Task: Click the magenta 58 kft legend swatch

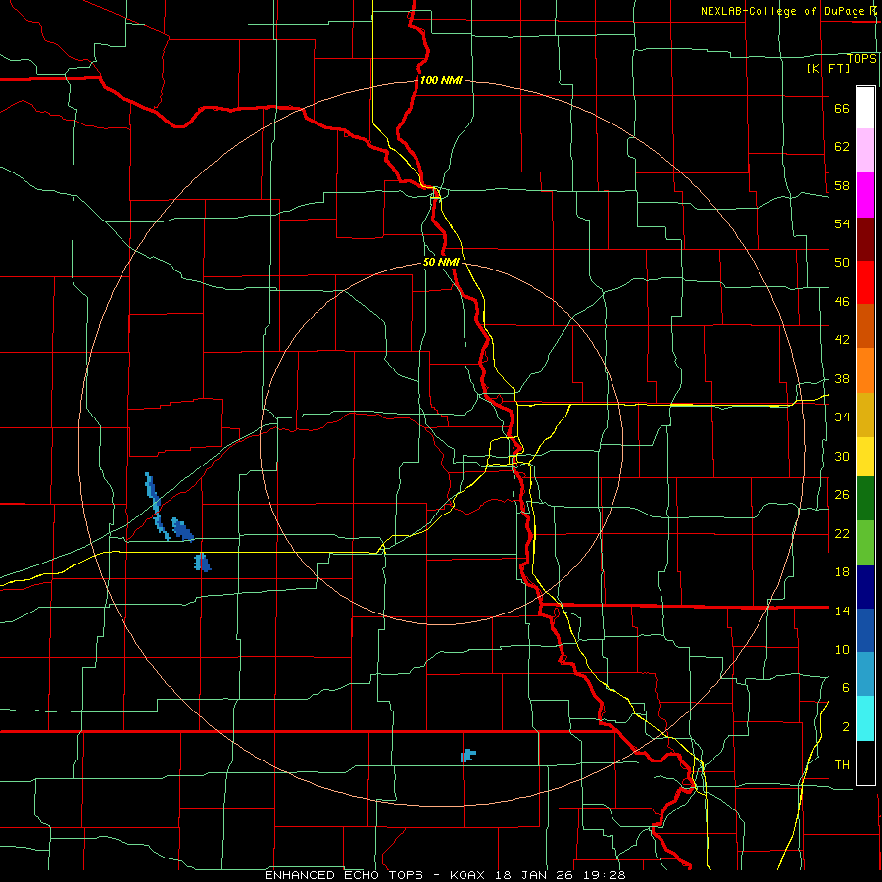Action: coord(865,195)
